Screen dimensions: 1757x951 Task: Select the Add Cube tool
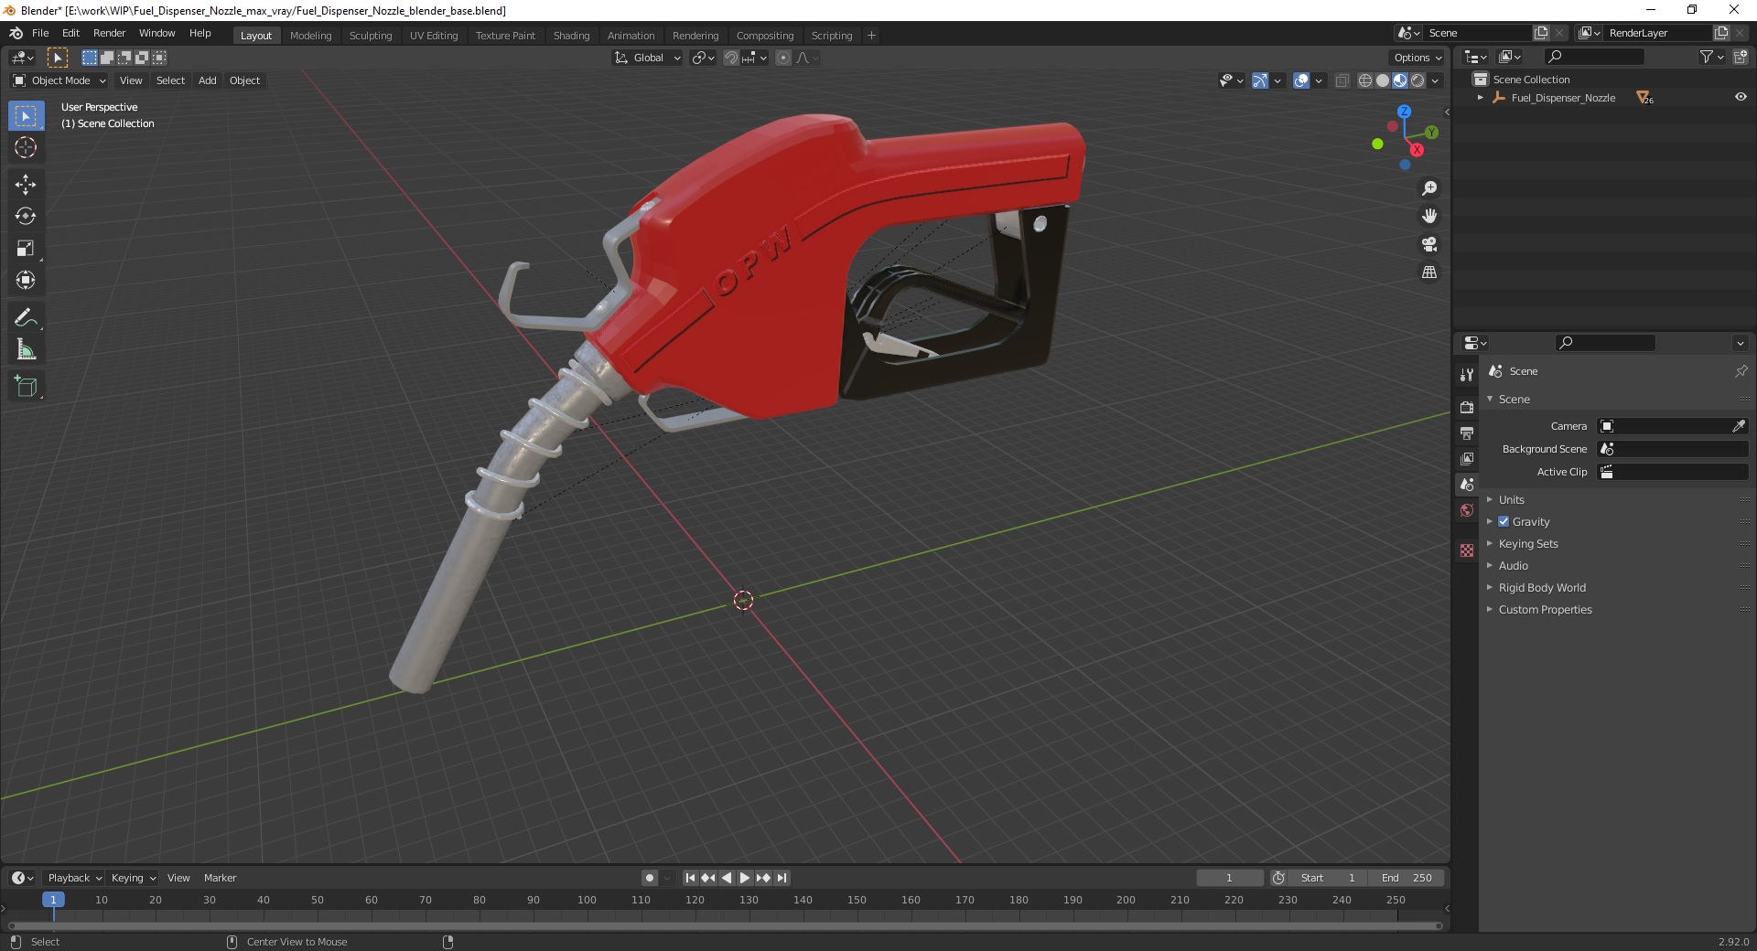[x=26, y=387]
